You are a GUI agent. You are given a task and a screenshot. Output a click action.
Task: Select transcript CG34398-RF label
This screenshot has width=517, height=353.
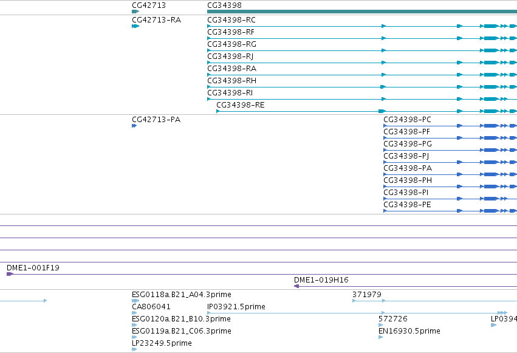point(231,32)
